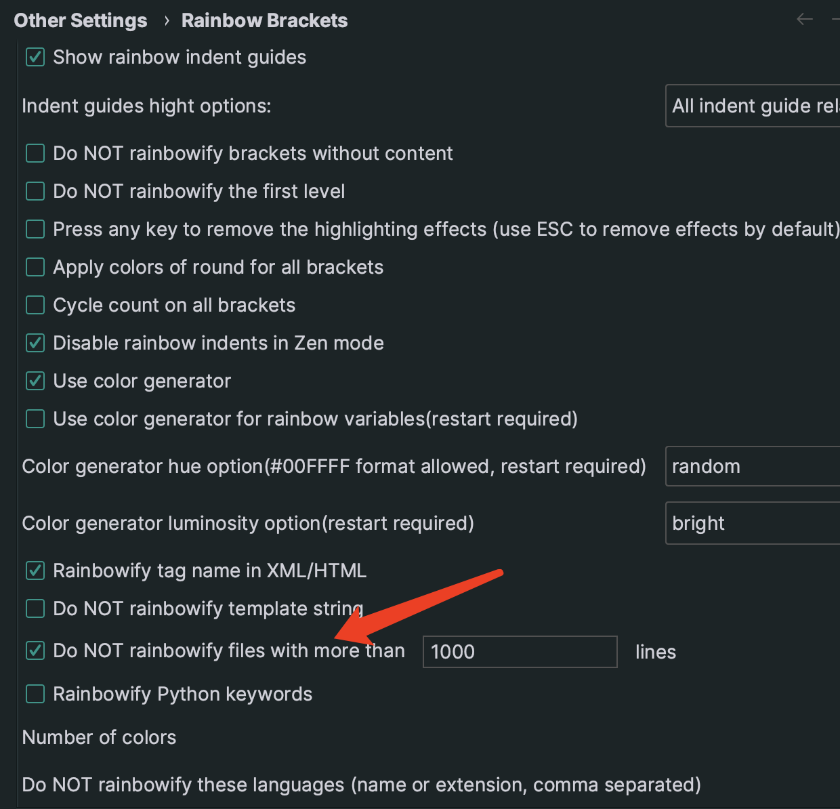Viewport: 840px width, 809px height.
Task: Disable Rainbowify tag name in XML/HTML
Action: 35,571
